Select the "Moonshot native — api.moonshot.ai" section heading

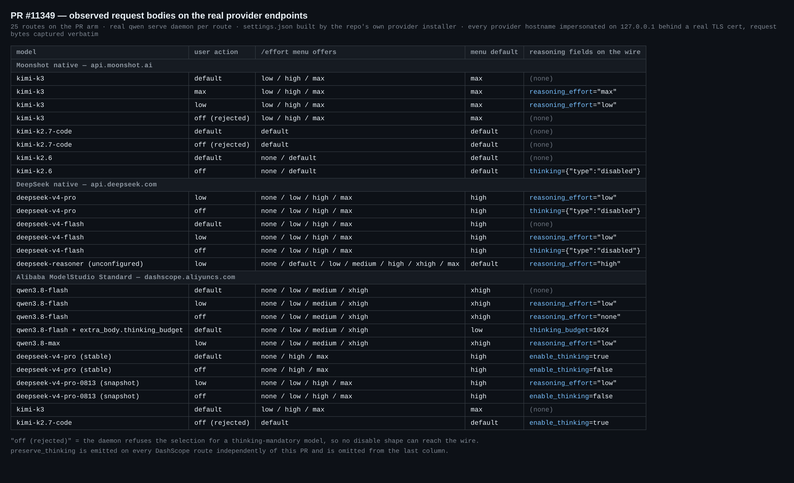84,65
